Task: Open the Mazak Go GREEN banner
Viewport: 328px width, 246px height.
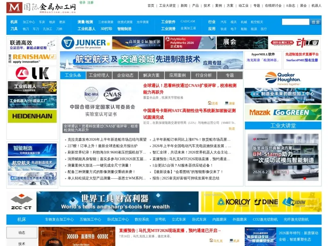Action: (x=283, y=112)
